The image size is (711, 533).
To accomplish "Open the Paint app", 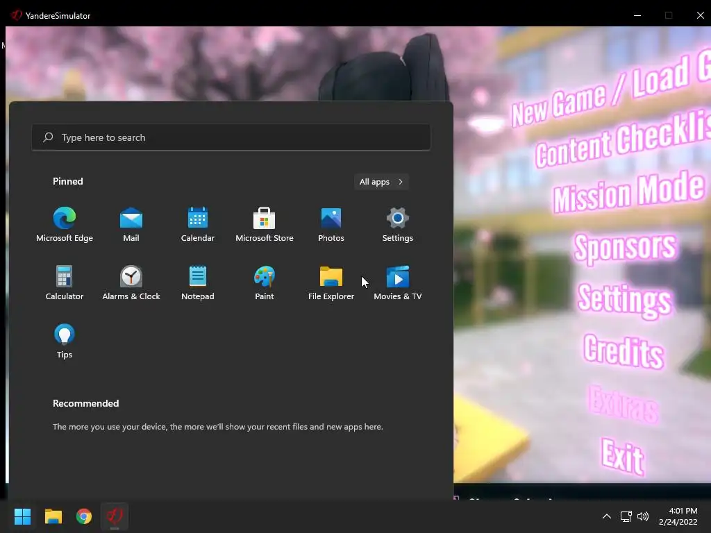I will (x=265, y=283).
